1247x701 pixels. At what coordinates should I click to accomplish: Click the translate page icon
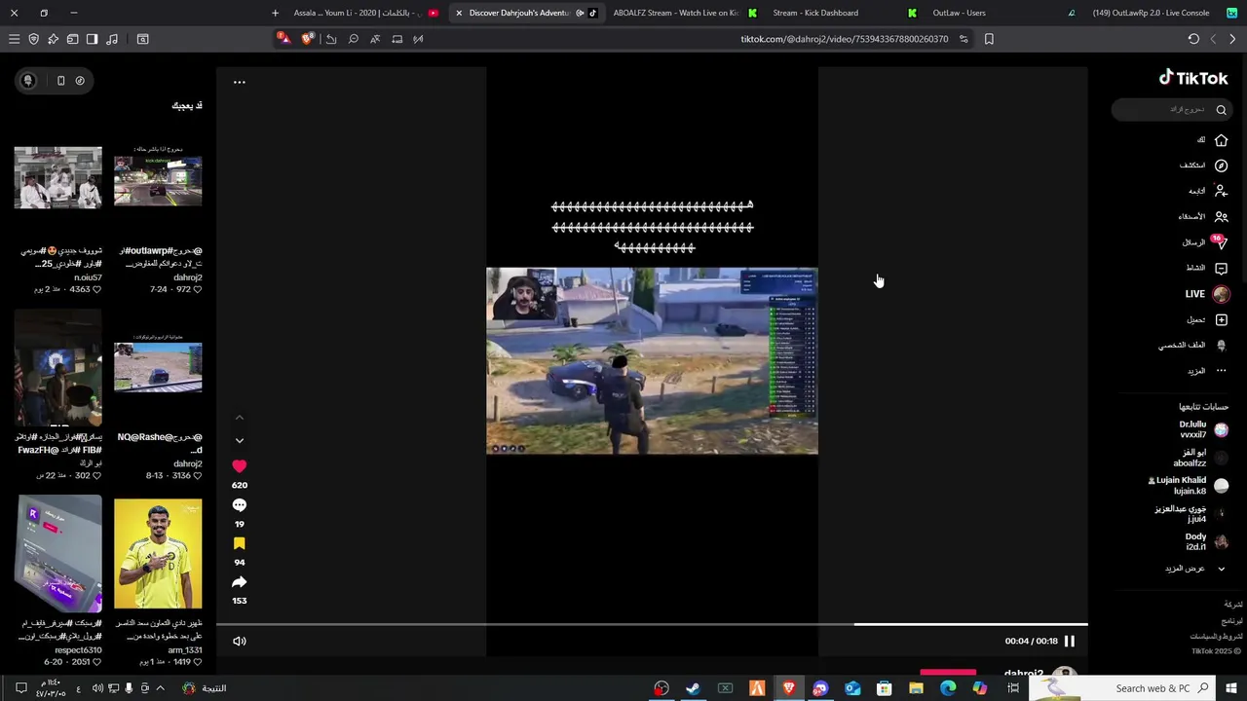[375, 39]
